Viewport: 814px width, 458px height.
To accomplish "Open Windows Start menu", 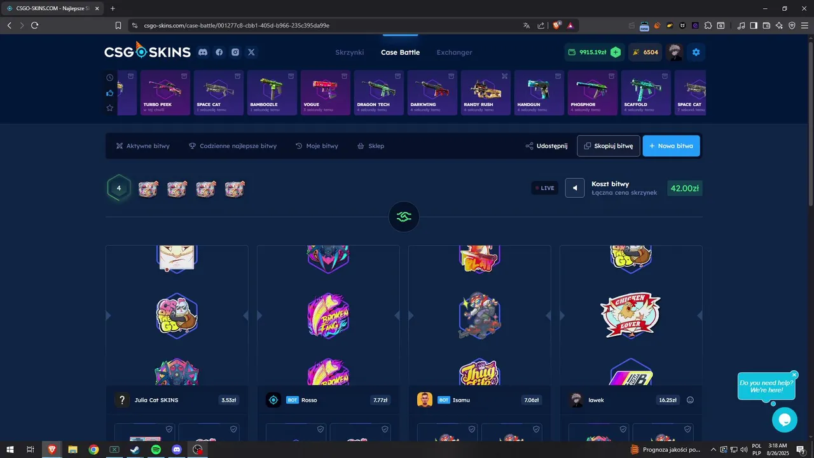I will (10, 449).
